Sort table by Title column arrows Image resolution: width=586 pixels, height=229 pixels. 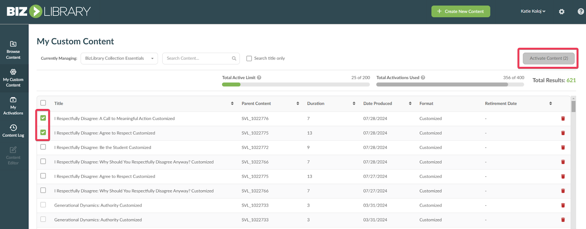tap(232, 104)
